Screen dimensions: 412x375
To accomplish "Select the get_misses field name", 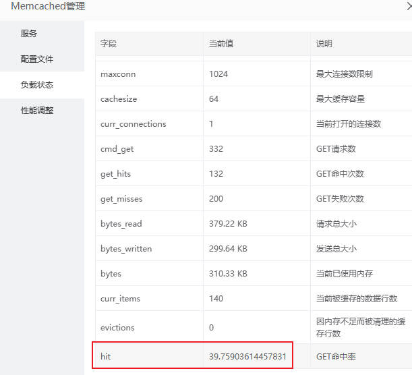I will (121, 199).
